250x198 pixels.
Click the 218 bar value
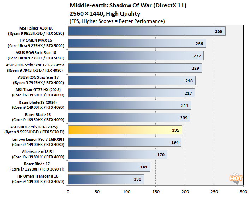189,81
